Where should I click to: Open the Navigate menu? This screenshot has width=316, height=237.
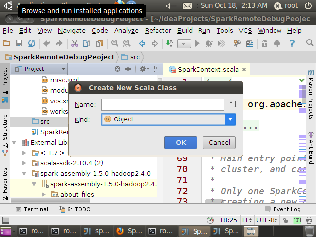tap(72, 31)
